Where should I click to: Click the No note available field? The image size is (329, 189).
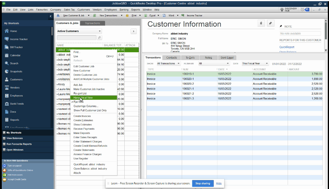click(300, 34)
